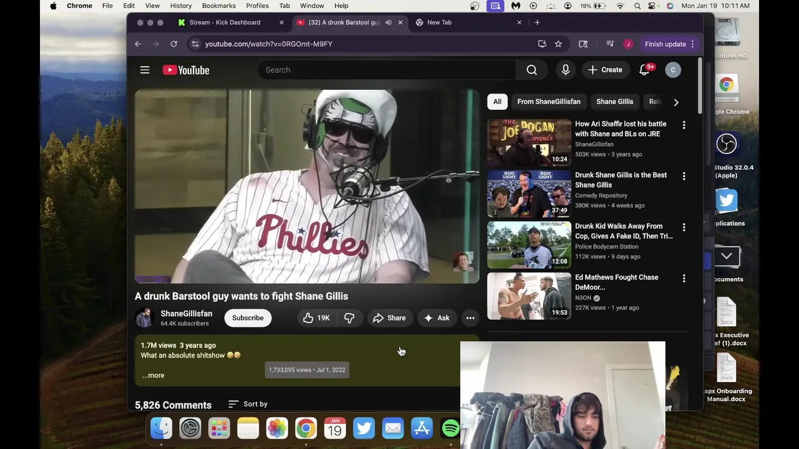Open Chrome three-dot menu
Image resolution: width=799 pixels, height=449 pixels.
tap(692, 44)
